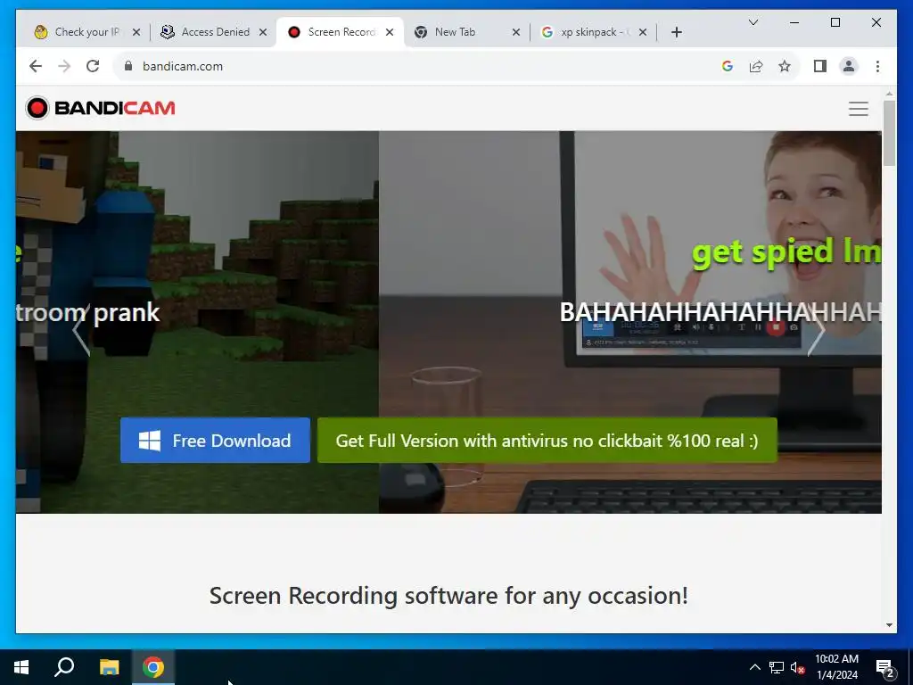Open the muted volume tray icon

(798, 667)
